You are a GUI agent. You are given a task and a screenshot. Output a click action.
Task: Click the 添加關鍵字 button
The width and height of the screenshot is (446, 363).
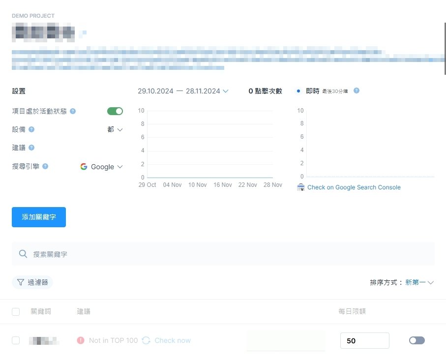pyautogui.click(x=38, y=217)
